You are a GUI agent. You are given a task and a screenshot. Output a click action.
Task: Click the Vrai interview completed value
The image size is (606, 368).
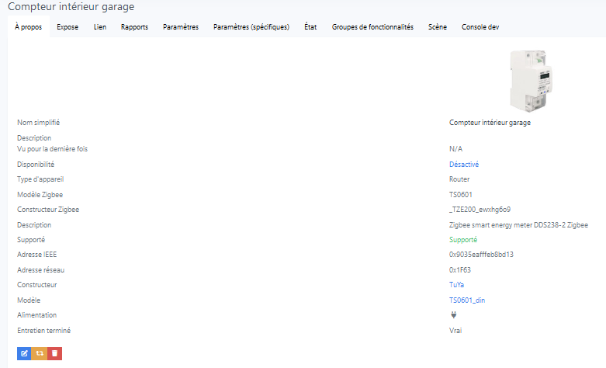tap(455, 331)
